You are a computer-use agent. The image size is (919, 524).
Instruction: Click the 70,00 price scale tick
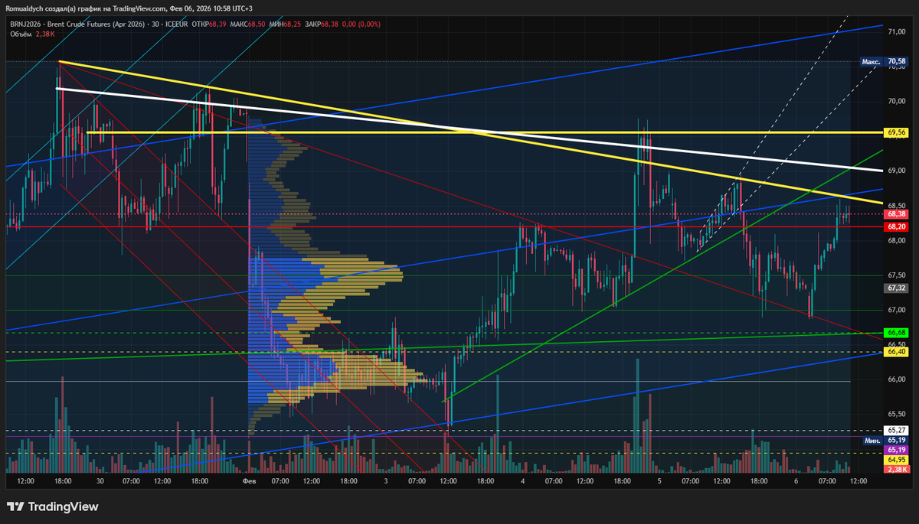tap(897, 101)
